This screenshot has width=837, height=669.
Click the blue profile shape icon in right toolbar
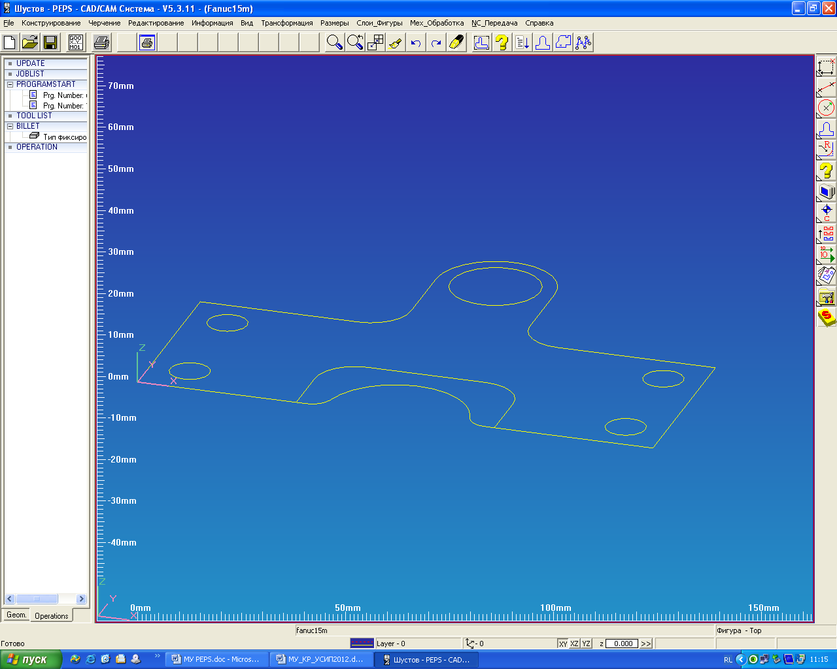(x=827, y=129)
